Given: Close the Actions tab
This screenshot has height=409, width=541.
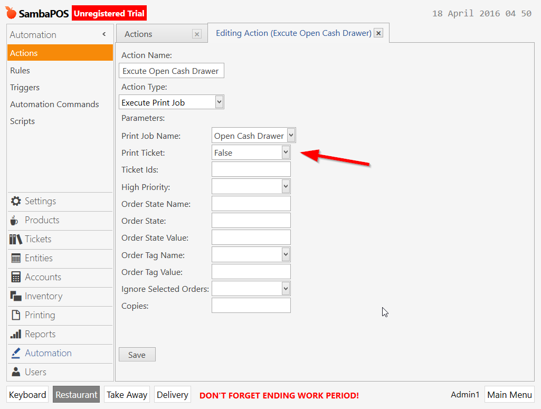Looking at the screenshot, I should [197, 34].
